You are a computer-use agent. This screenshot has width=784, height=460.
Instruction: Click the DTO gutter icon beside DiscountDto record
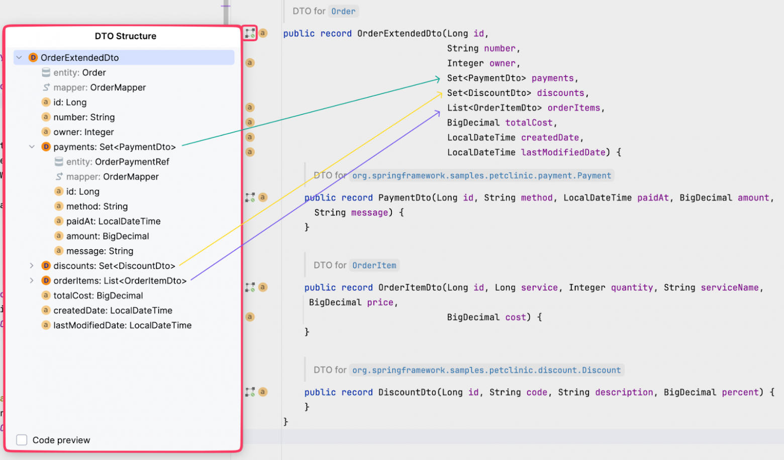click(x=250, y=392)
